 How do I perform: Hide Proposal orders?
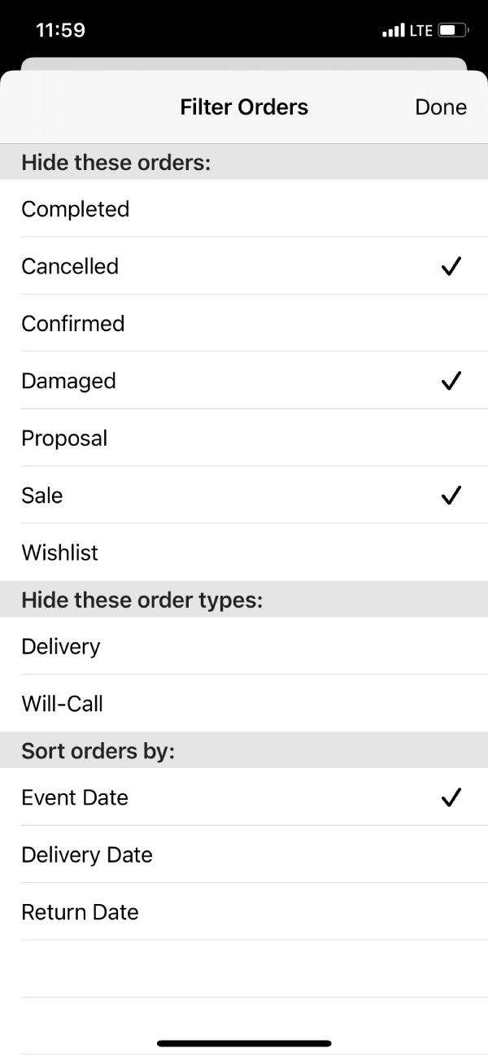click(x=244, y=438)
